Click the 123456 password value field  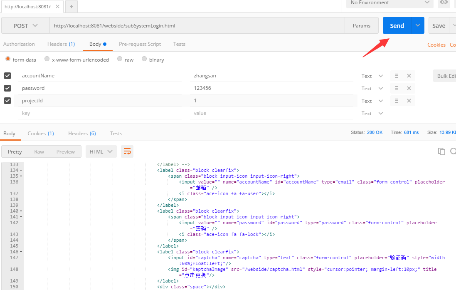pyautogui.click(x=271, y=88)
